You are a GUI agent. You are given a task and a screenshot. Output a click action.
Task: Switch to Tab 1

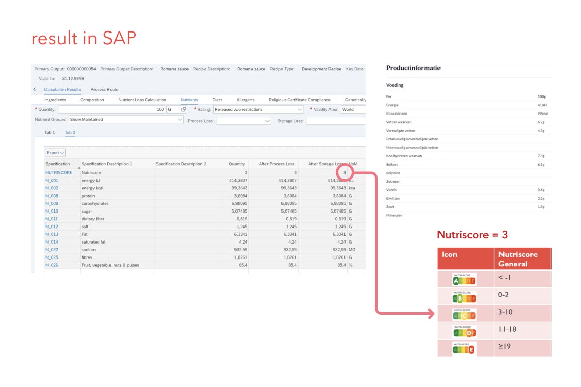click(x=50, y=133)
